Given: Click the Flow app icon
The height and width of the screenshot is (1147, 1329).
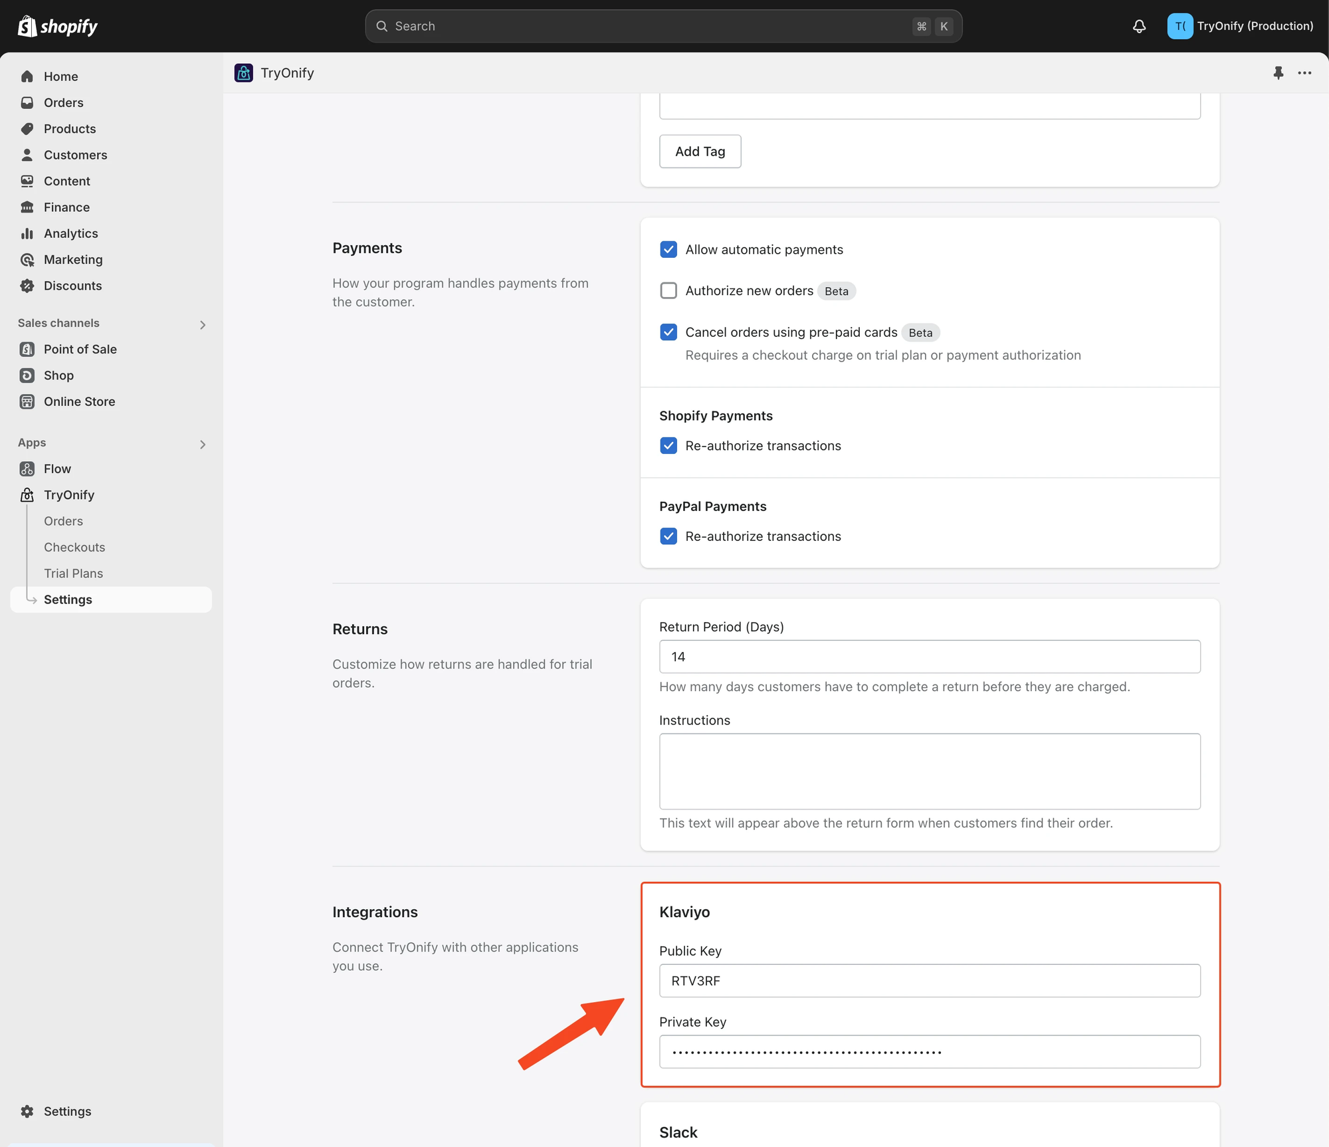Looking at the screenshot, I should (27, 469).
